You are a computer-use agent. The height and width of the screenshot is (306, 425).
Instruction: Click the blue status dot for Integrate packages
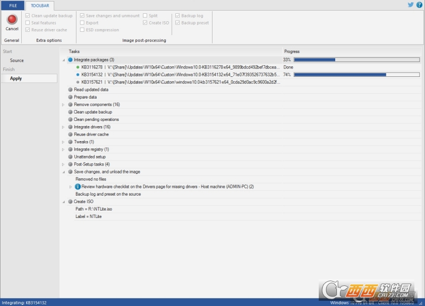(x=71, y=59)
